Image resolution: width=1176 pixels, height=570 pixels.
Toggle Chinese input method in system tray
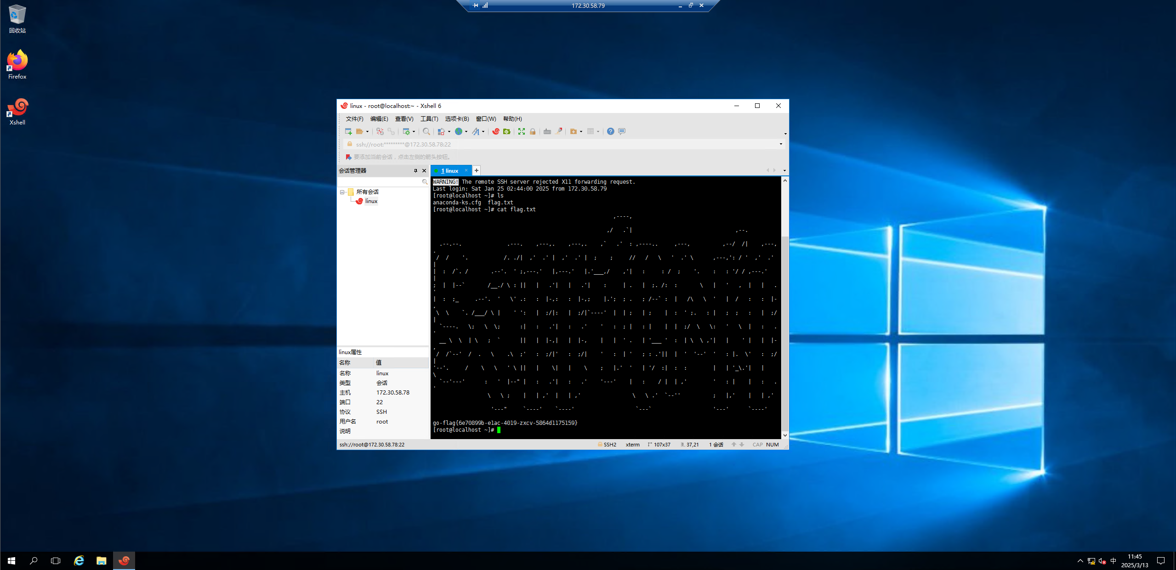[1113, 560]
